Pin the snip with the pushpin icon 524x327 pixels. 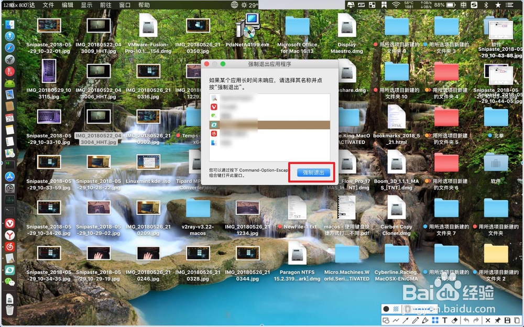click(x=497, y=320)
